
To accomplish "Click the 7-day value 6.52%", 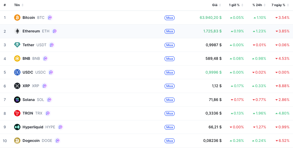I will coord(282,141).
